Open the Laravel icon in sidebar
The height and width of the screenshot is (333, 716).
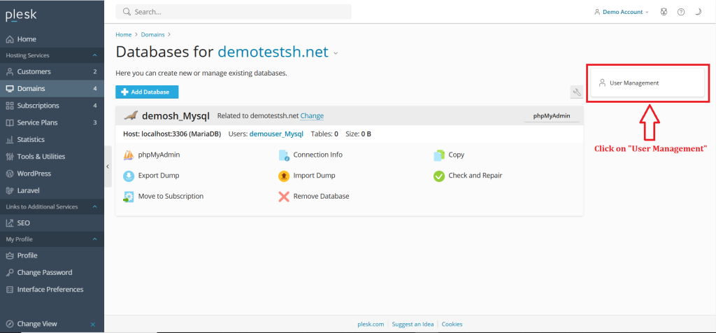(x=10, y=190)
